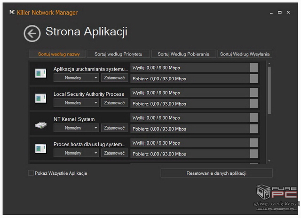Click Pobierz limit bar of Aplikacja uruchamiania systemu
301x218 pixels.
(194, 78)
